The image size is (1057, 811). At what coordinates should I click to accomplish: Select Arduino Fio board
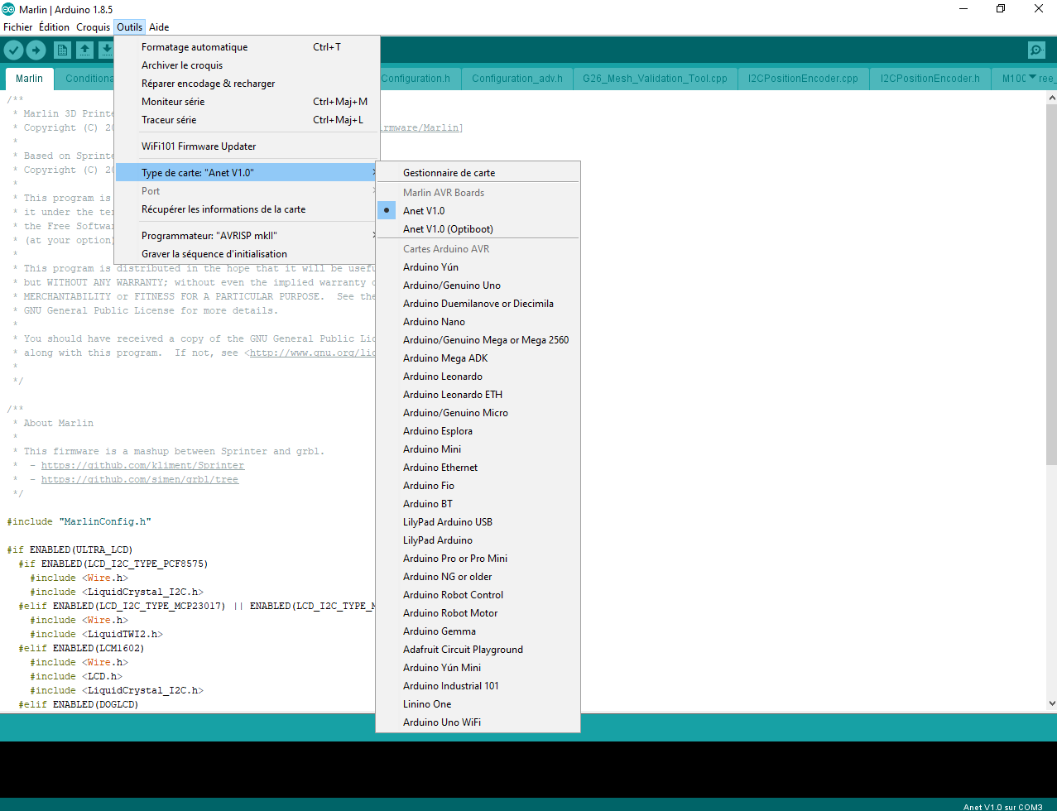point(478,486)
